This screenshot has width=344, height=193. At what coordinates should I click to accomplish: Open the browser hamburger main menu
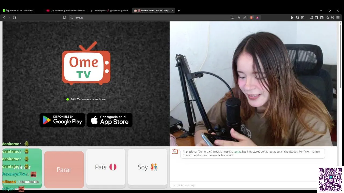tap(338, 18)
